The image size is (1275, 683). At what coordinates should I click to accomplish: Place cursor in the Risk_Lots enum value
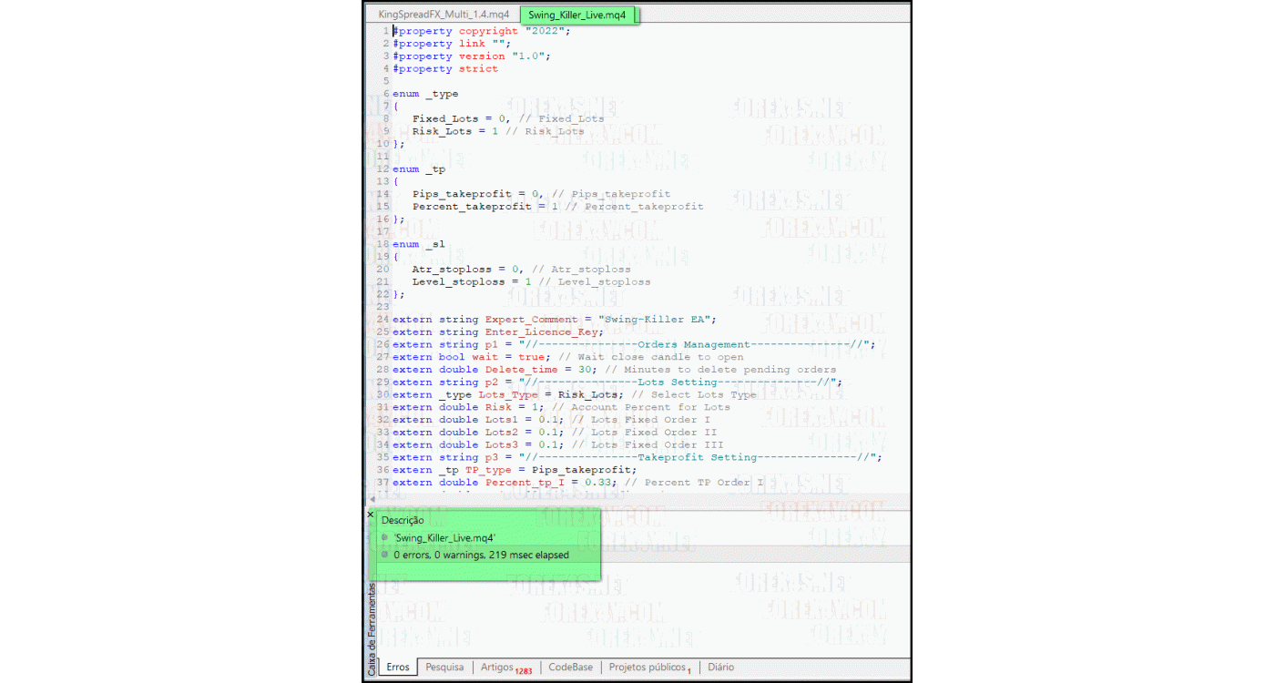coord(440,130)
